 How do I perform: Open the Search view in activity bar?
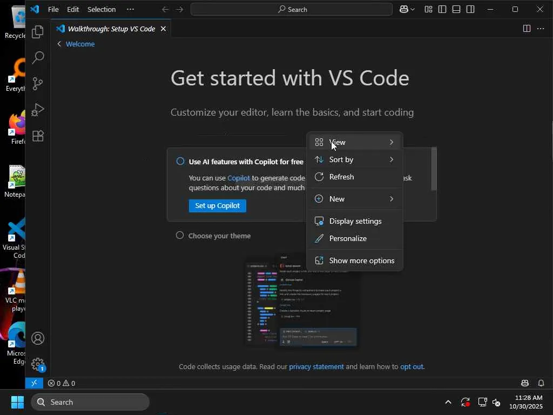pyautogui.click(x=38, y=57)
